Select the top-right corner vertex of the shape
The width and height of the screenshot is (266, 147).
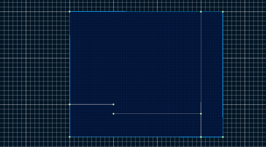click(x=223, y=12)
